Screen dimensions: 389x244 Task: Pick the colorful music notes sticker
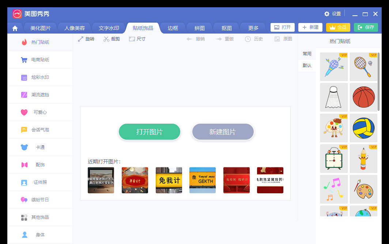pyautogui.click(x=334, y=189)
